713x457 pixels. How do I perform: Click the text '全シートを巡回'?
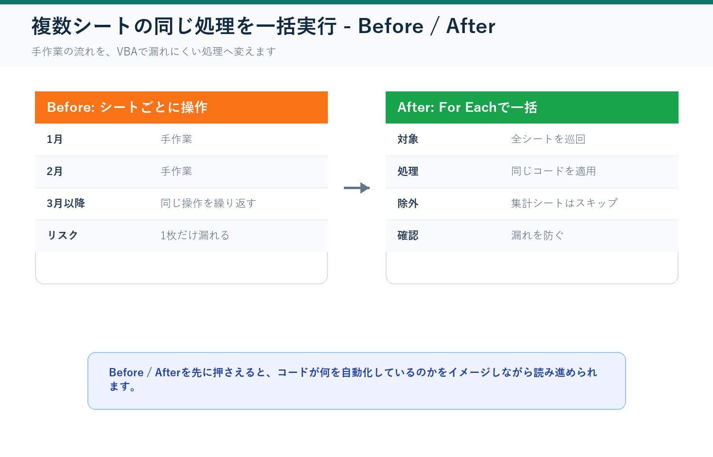(x=548, y=139)
